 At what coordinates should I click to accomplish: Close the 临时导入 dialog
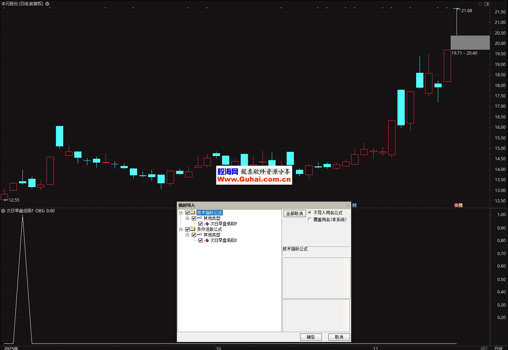[347, 205]
